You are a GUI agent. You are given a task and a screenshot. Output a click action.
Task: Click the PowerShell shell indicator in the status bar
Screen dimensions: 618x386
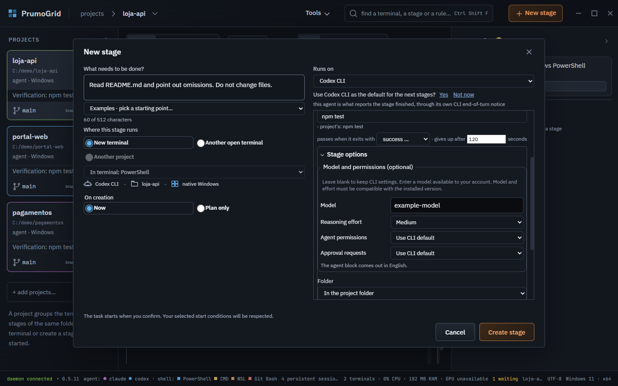tap(194, 379)
